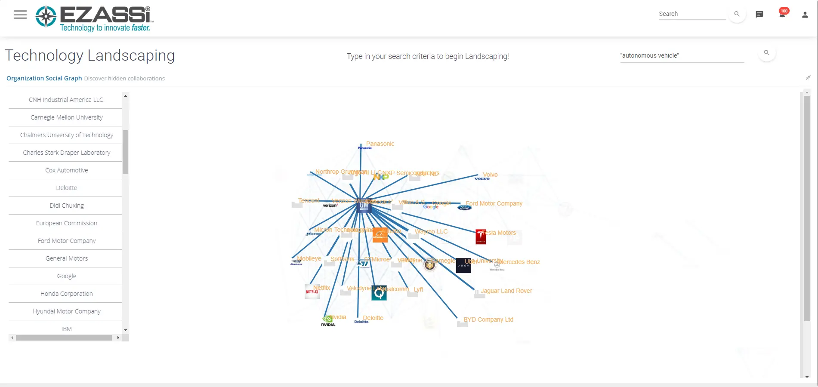Select Carnegie Mellon University in list

pos(67,117)
